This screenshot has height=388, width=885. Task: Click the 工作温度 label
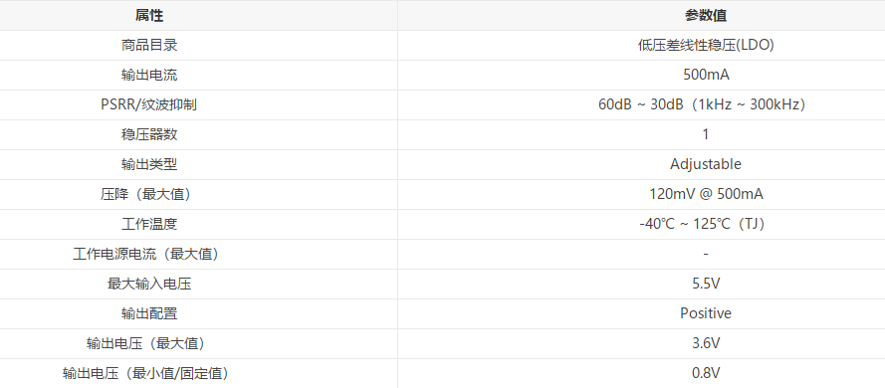coord(149,225)
